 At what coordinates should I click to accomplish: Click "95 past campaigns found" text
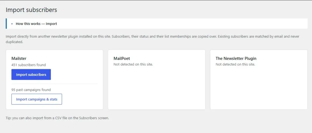coord(31,90)
